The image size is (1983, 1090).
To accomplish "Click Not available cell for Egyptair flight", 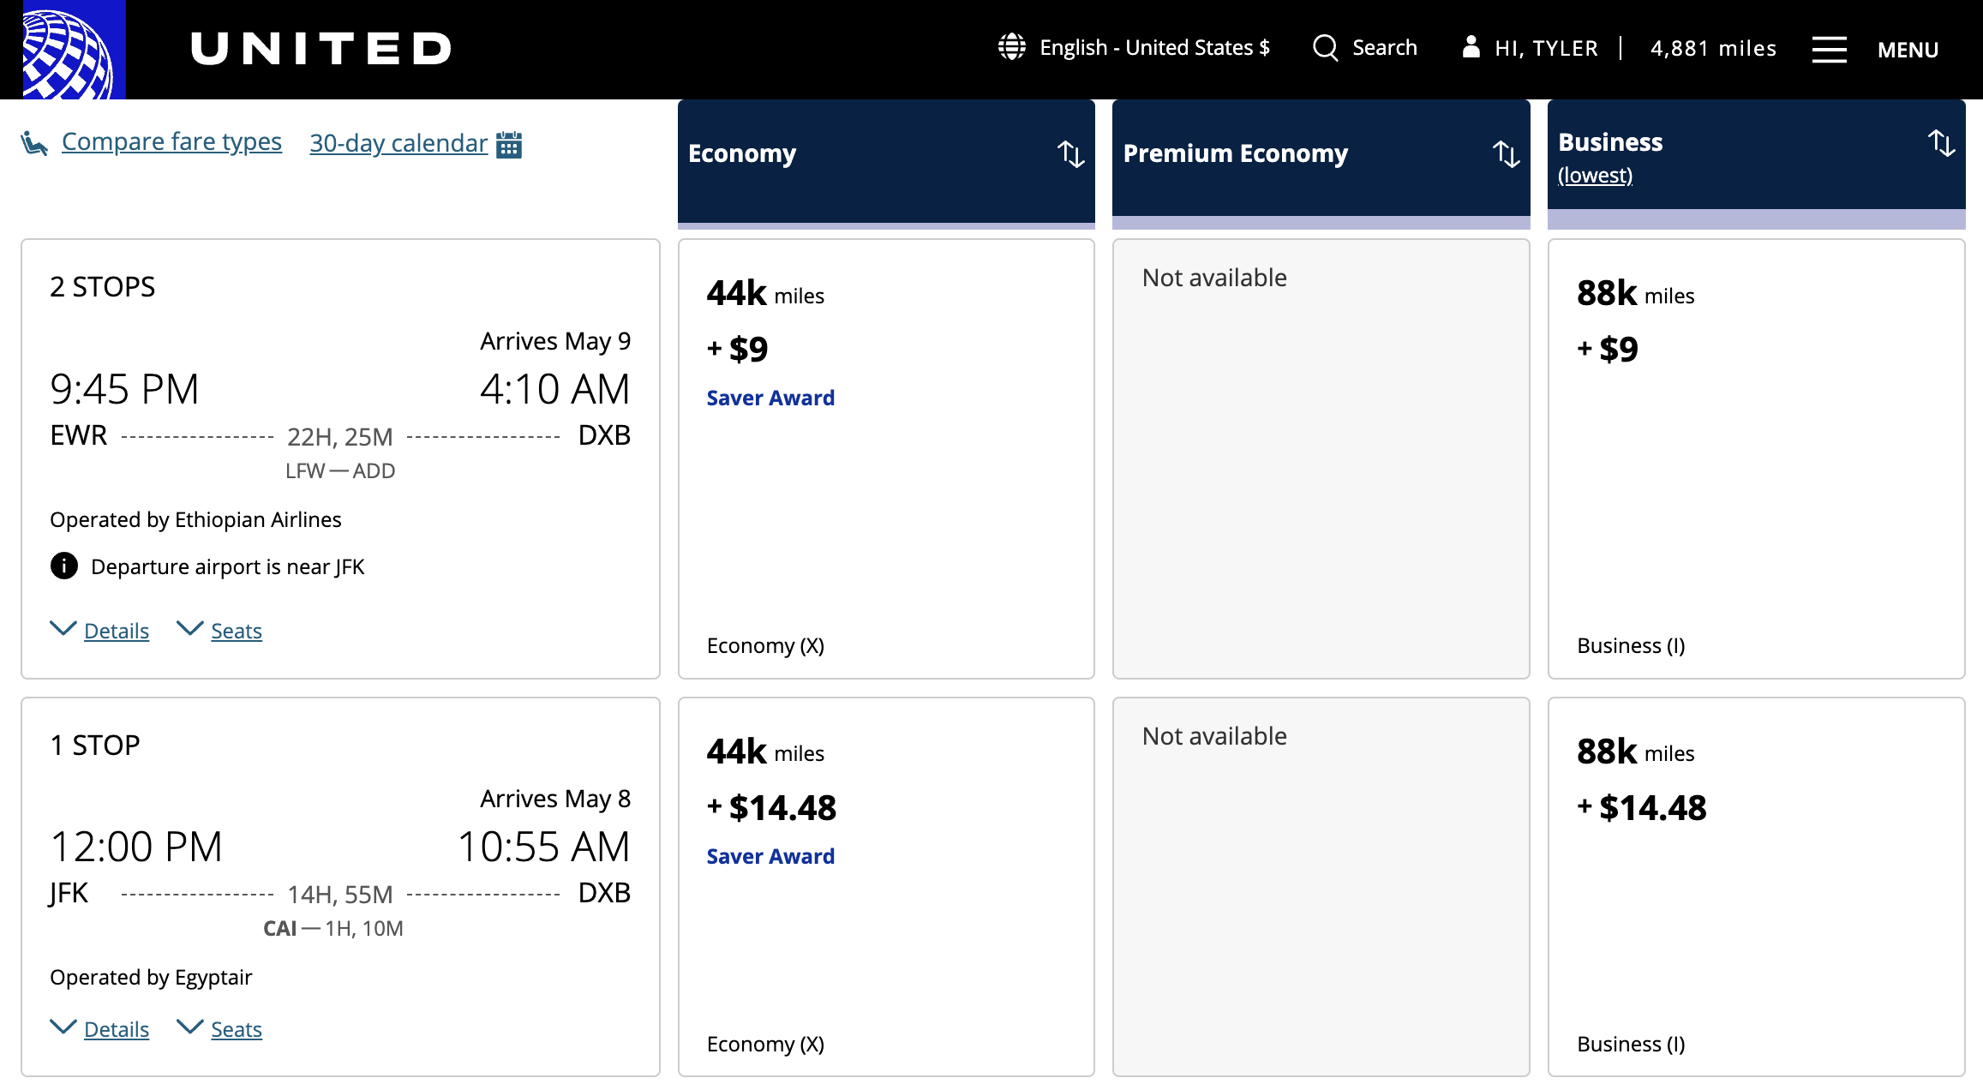I will pos(1321,887).
